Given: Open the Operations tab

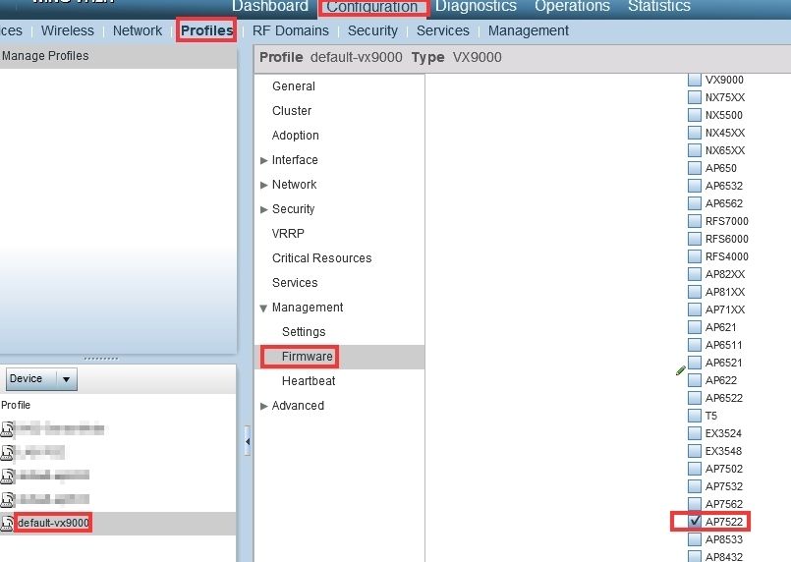Looking at the screenshot, I should click(572, 6).
